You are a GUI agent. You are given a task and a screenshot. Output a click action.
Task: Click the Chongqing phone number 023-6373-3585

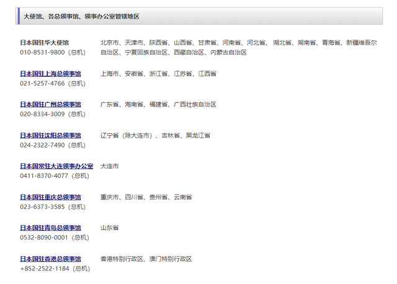click(42, 206)
